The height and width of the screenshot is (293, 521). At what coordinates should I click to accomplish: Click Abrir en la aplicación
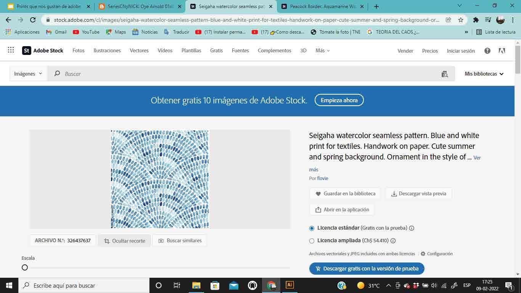point(342,210)
